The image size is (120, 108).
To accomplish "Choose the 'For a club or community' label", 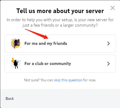I will tap(48, 64).
